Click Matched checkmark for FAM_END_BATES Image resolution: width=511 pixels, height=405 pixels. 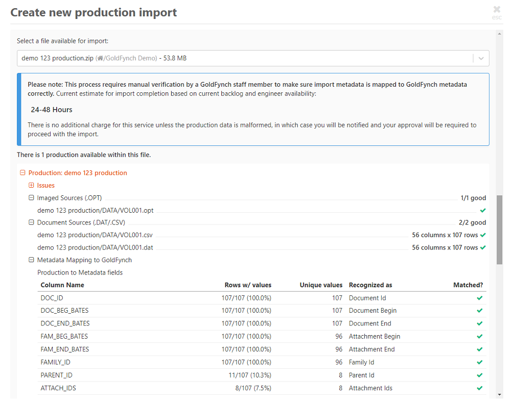[479, 349]
